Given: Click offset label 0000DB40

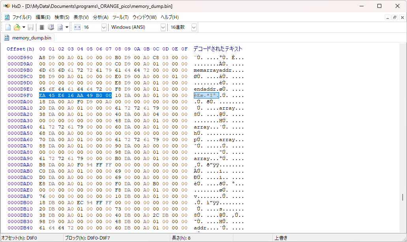Looking at the screenshot, I should (x=20, y=228).
